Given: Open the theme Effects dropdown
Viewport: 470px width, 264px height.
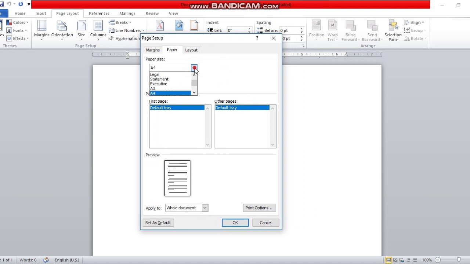Looking at the screenshot, I should point(18,38).
